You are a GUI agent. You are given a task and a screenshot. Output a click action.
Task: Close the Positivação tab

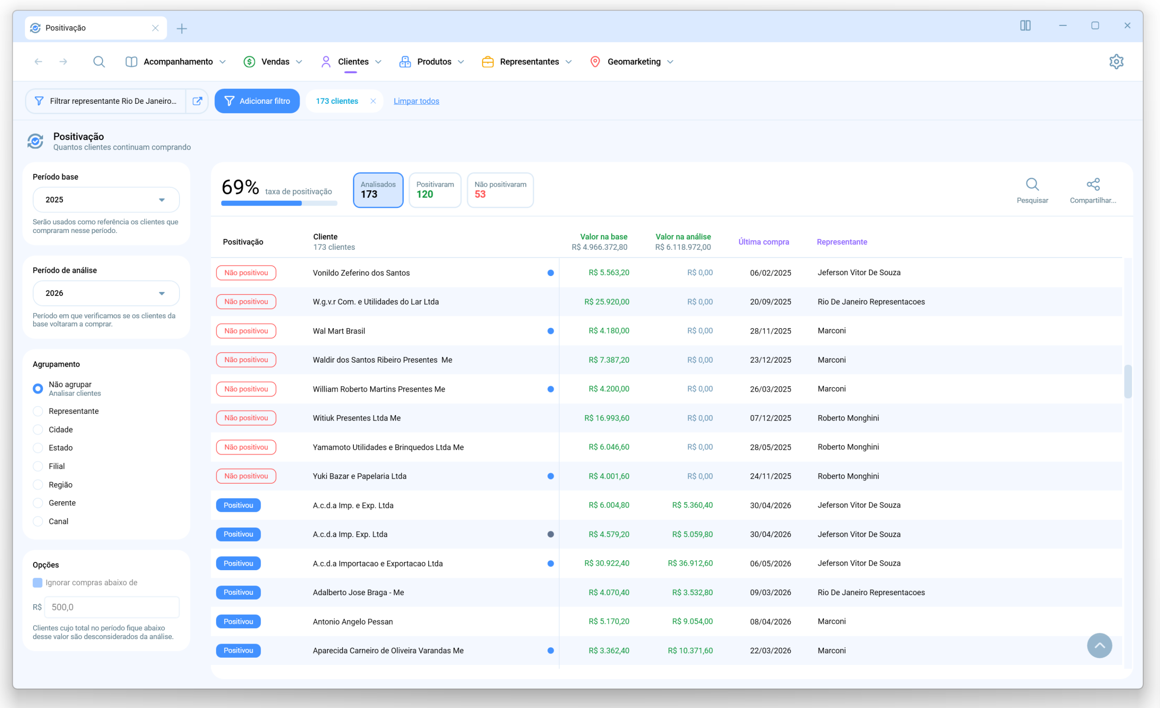coord(155,28)
